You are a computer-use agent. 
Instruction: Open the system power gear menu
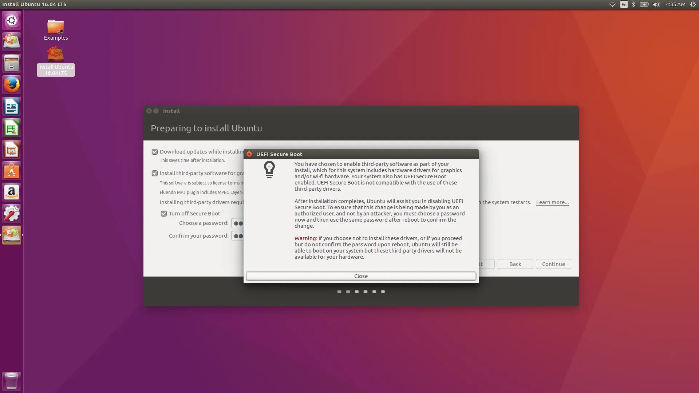693,4
